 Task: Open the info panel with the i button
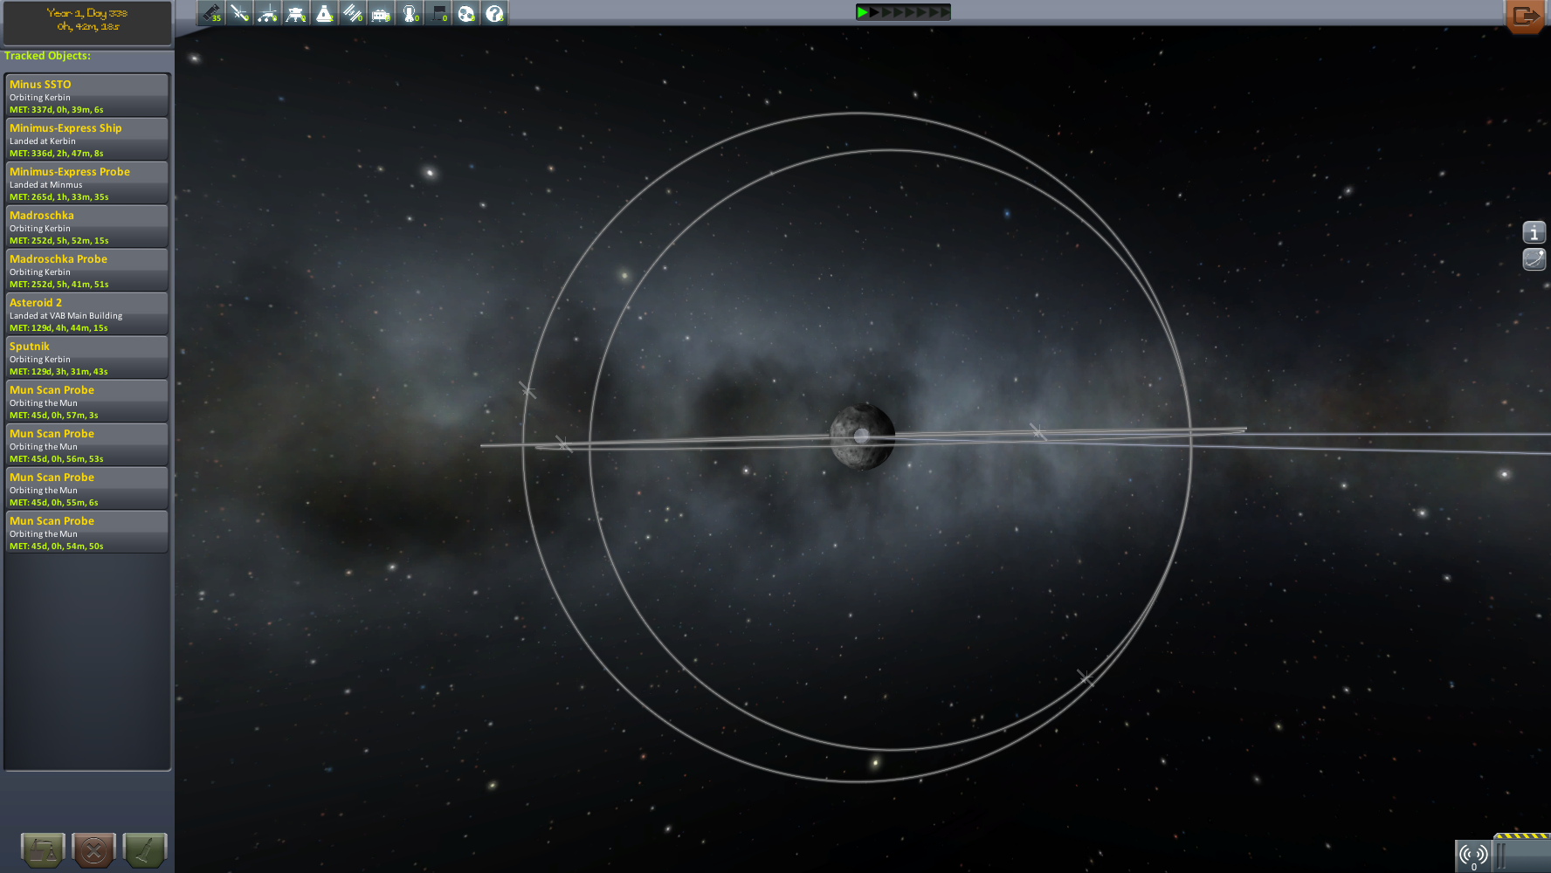[x=1534, y=233]
